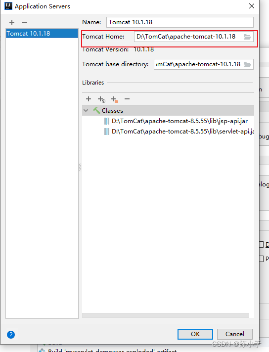Click the horizontal scrollbar under libraries
269x352 pixels.
click(166, 315)
